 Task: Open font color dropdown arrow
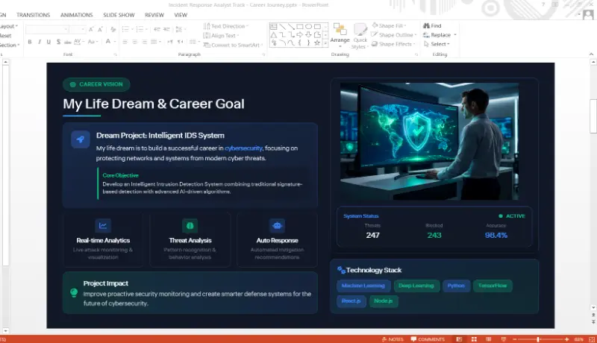pos(115,42)
